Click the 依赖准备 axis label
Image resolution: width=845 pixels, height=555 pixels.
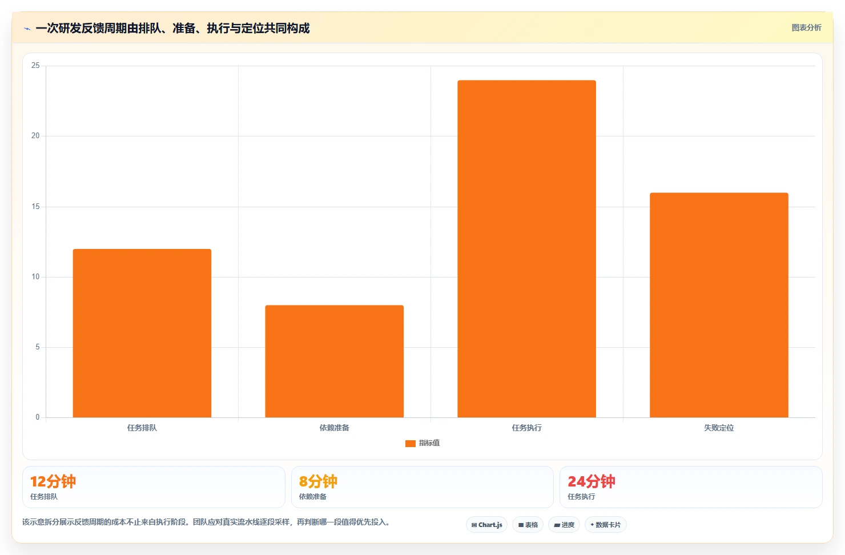[334, 428]
